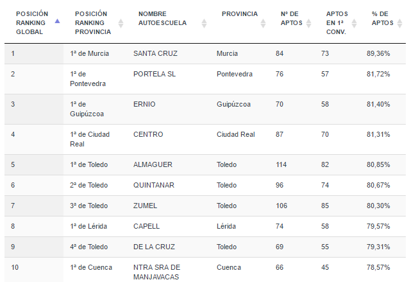Viewport: 409px width, 282px height.
Task: Select the Posición Ranking Global header text
Action: pyautogui.click(x=32, y=22)
